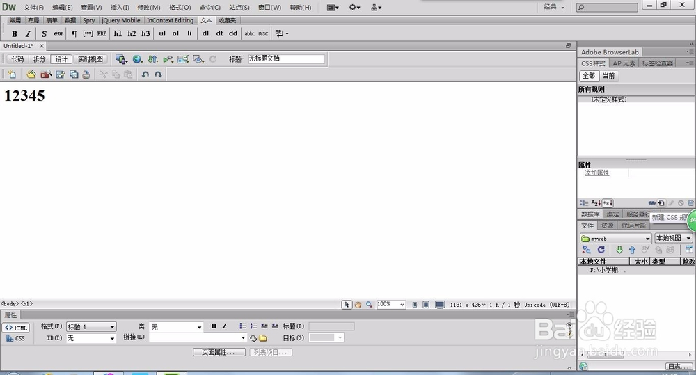Switch to Design view
Screen dimensions: 696x375
click(61, 59)
